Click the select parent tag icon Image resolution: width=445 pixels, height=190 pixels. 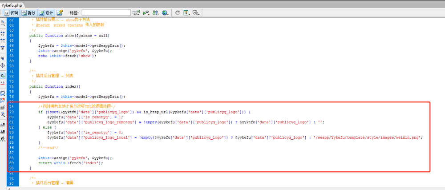click(x=3, y=58)
